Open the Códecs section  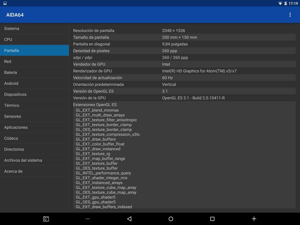point(35,138)
